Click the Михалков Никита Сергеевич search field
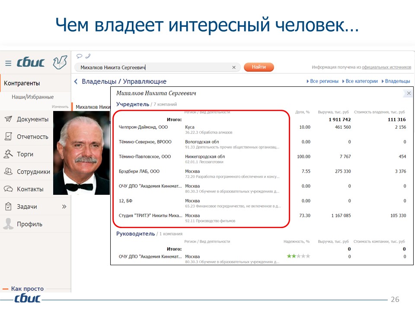The height and width of the screenshot is (311, 415). pos(157,67)
